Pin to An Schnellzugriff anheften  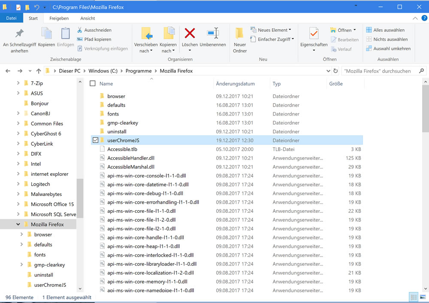click(19, 34)
